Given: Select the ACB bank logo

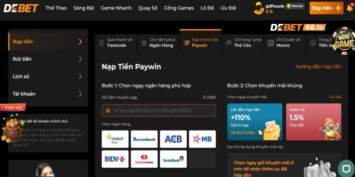Looking at the screenshot, I should point(173,139).
